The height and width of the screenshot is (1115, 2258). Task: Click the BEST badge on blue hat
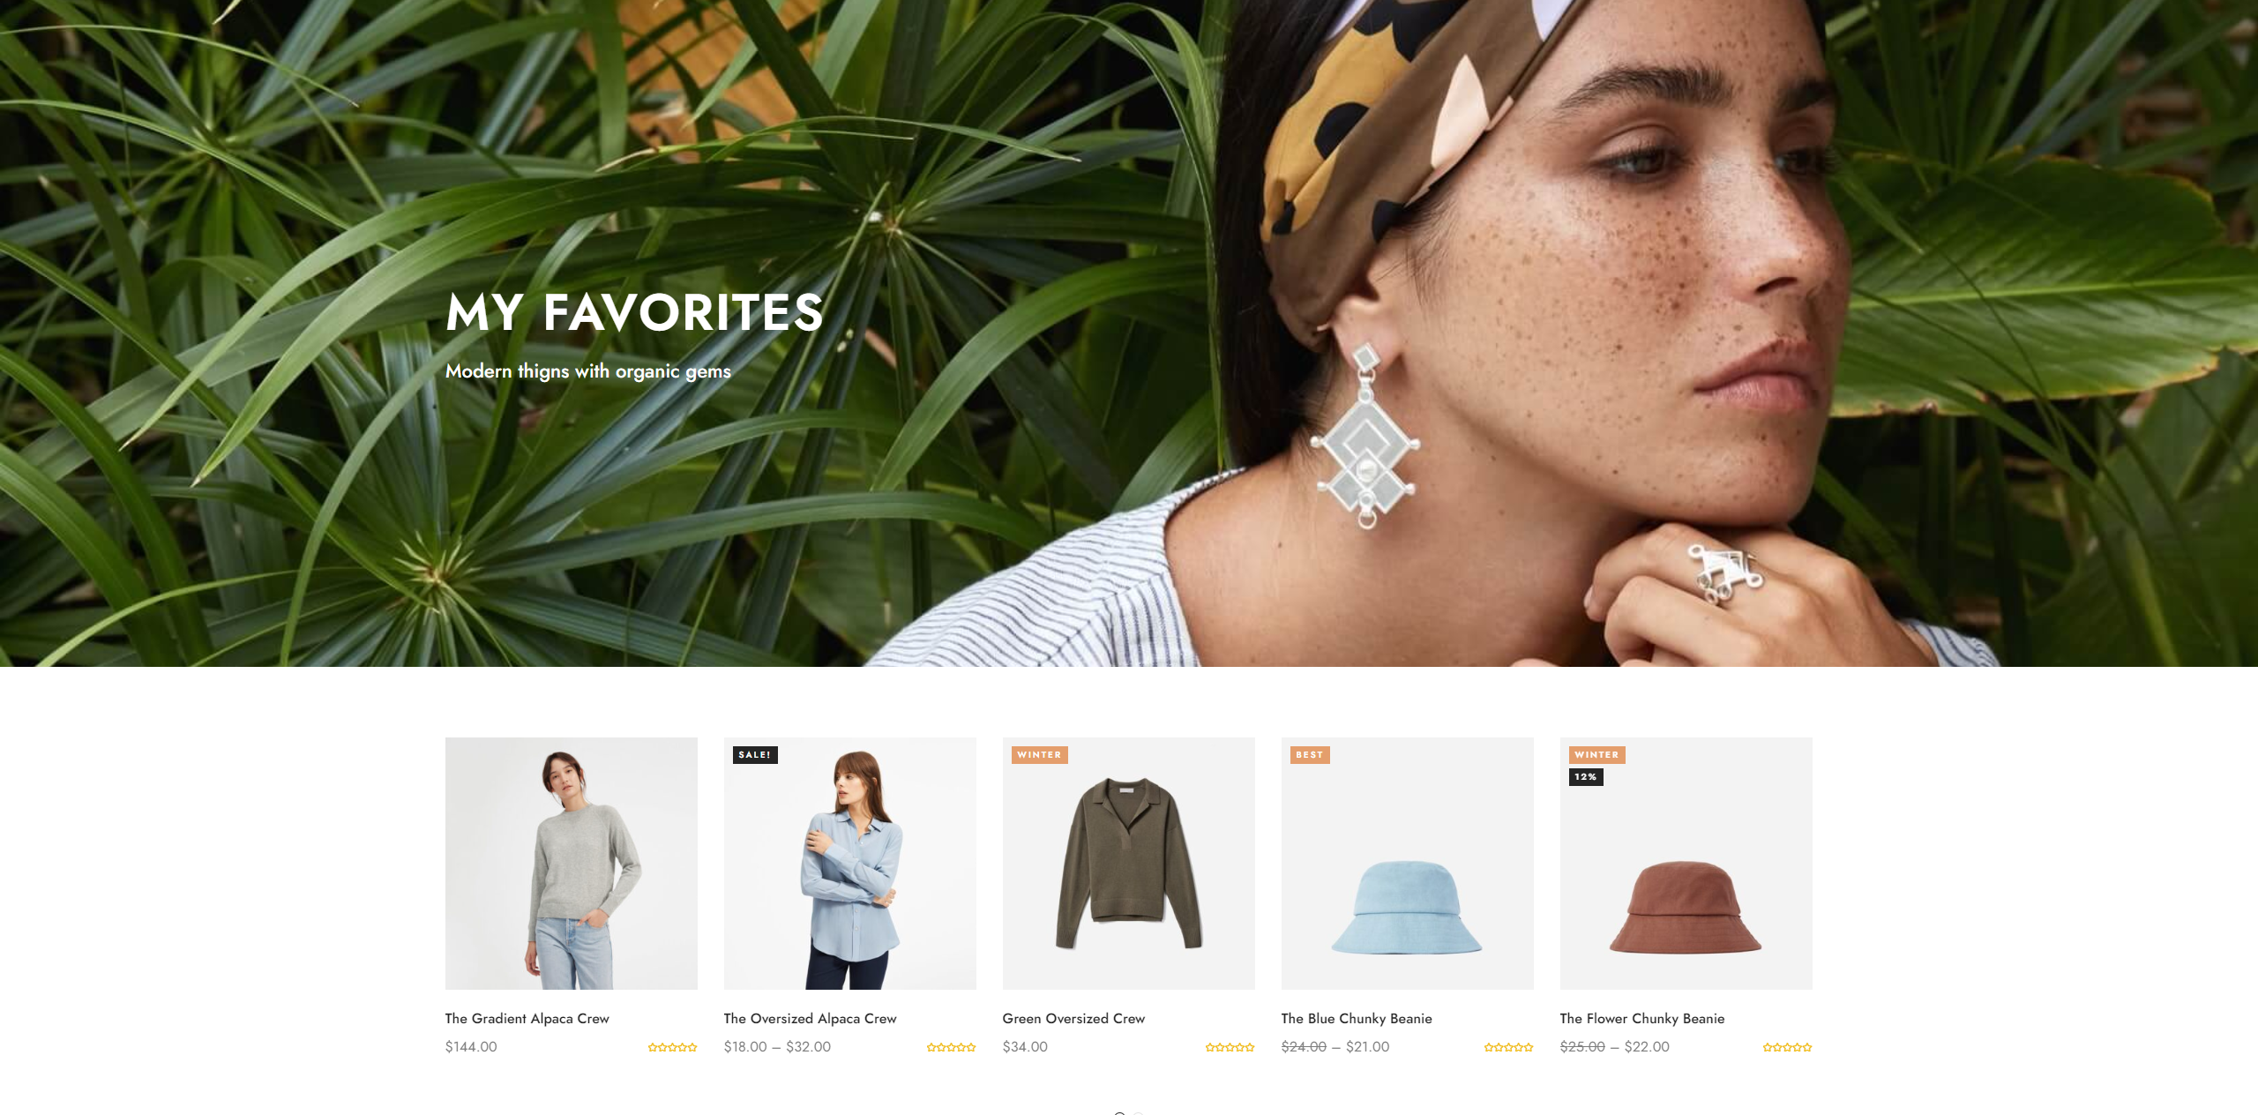point(1310,755)
